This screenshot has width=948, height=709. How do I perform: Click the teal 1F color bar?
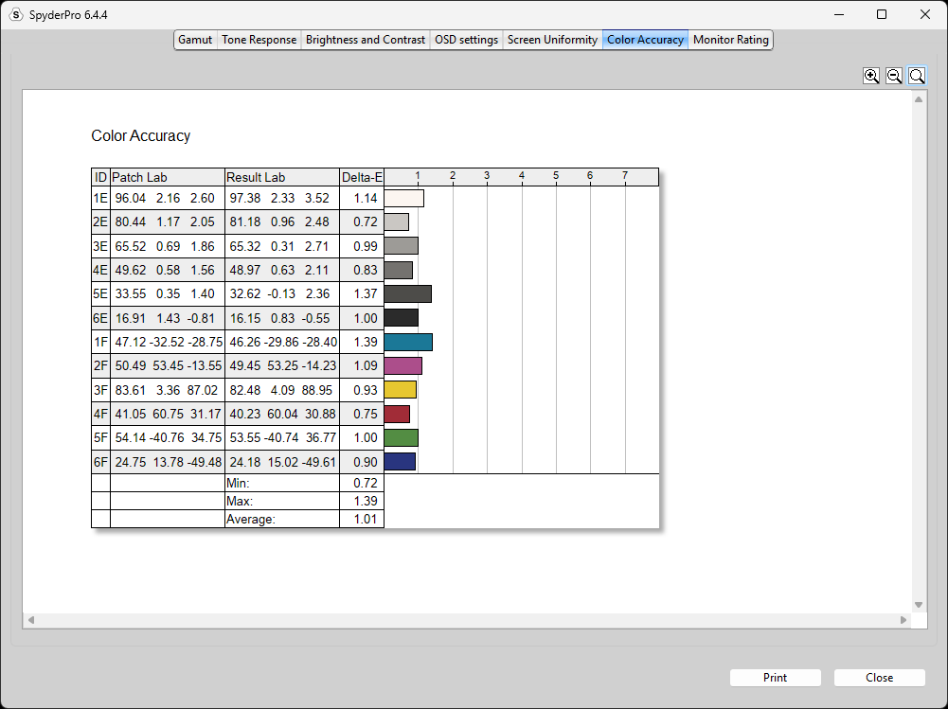[x=408, y=342]
